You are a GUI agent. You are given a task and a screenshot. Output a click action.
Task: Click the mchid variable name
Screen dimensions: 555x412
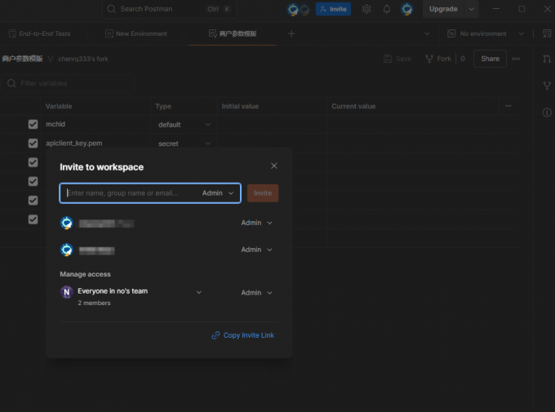pos(55,124)
